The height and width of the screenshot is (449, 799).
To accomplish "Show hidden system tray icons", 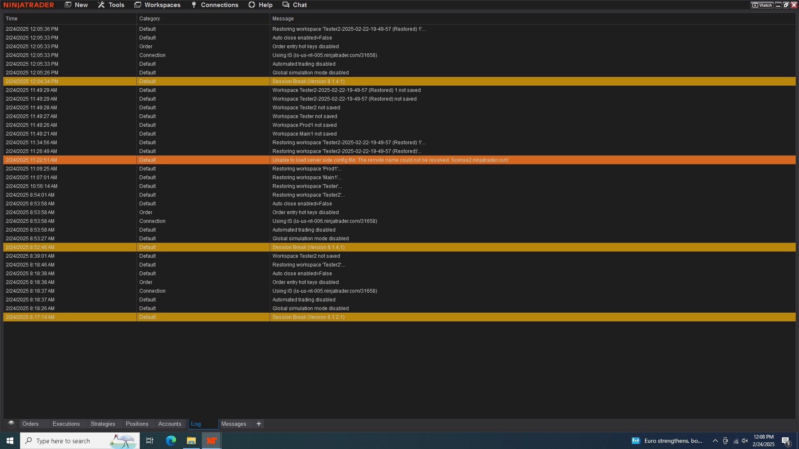I will [715, 441].
